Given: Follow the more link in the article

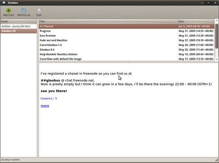Looking at the screenshot, I should pyautogui.click(x=45, y=106).
